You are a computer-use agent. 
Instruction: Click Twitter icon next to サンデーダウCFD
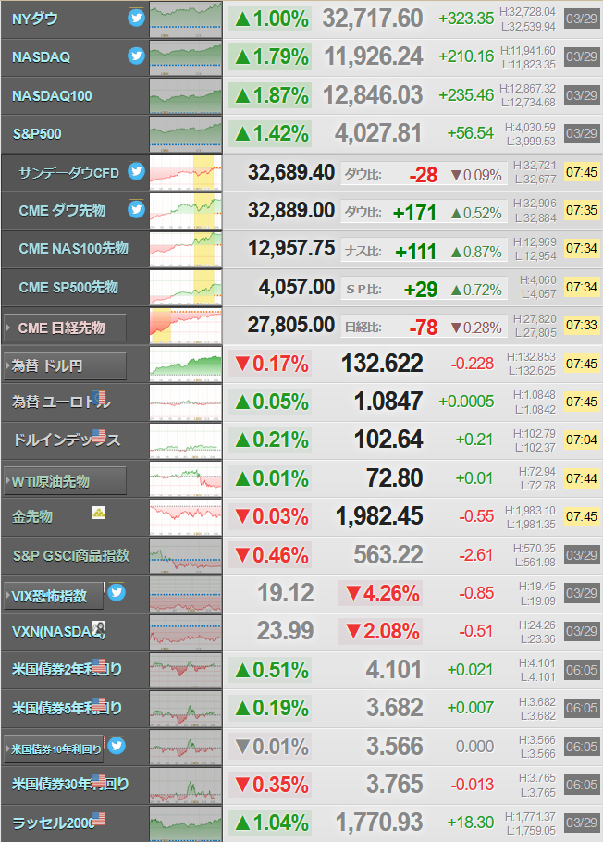pos(136,171)
